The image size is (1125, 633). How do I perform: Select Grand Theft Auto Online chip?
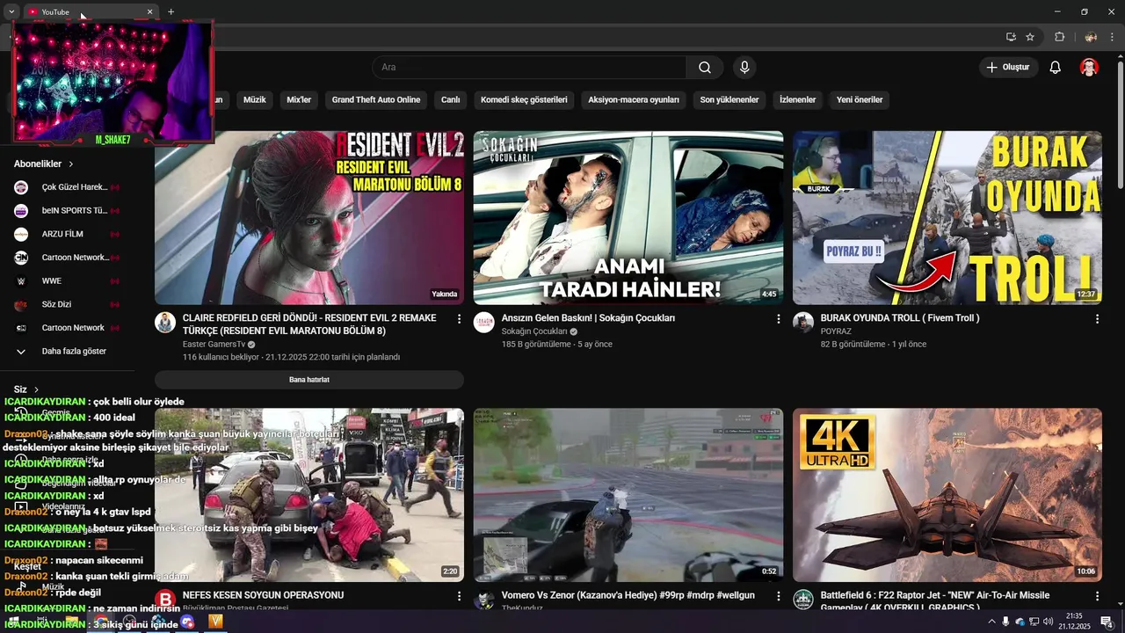(376, 100)
